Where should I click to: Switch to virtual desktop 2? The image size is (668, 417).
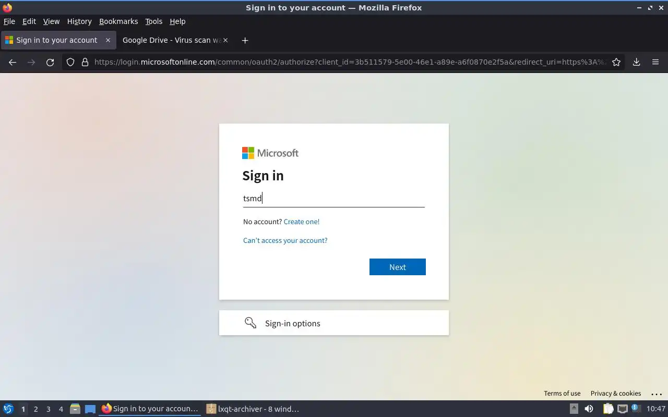pyautogui.click(x=35, y=409)
